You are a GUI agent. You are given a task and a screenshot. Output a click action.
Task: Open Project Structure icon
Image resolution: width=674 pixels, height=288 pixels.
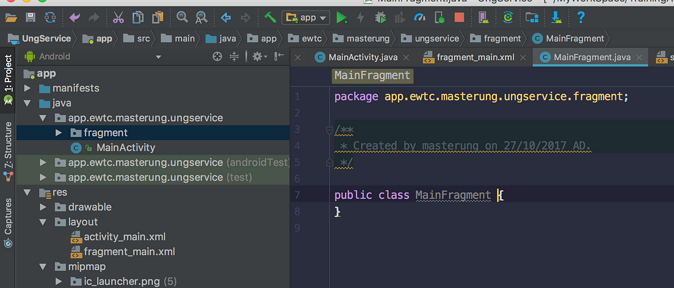click(532, 18)
